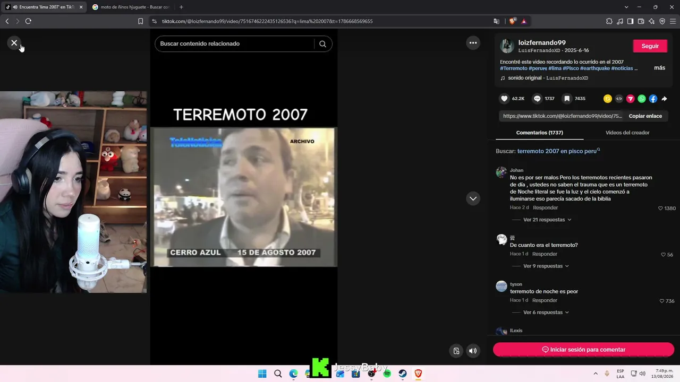The image size is (680, 382).
Task: Share video to WhatsApp
Action: (x=642, y=99)
